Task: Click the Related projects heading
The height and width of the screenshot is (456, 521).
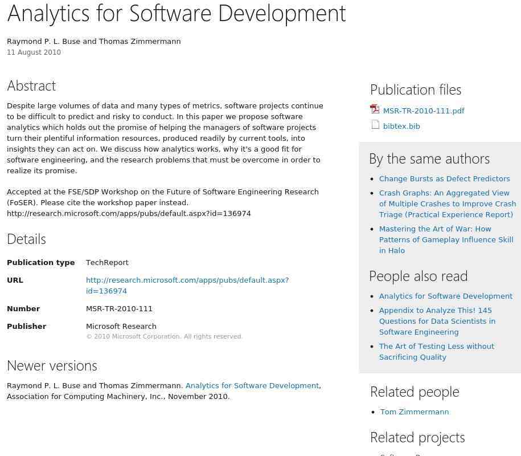Action: (417, 437)
